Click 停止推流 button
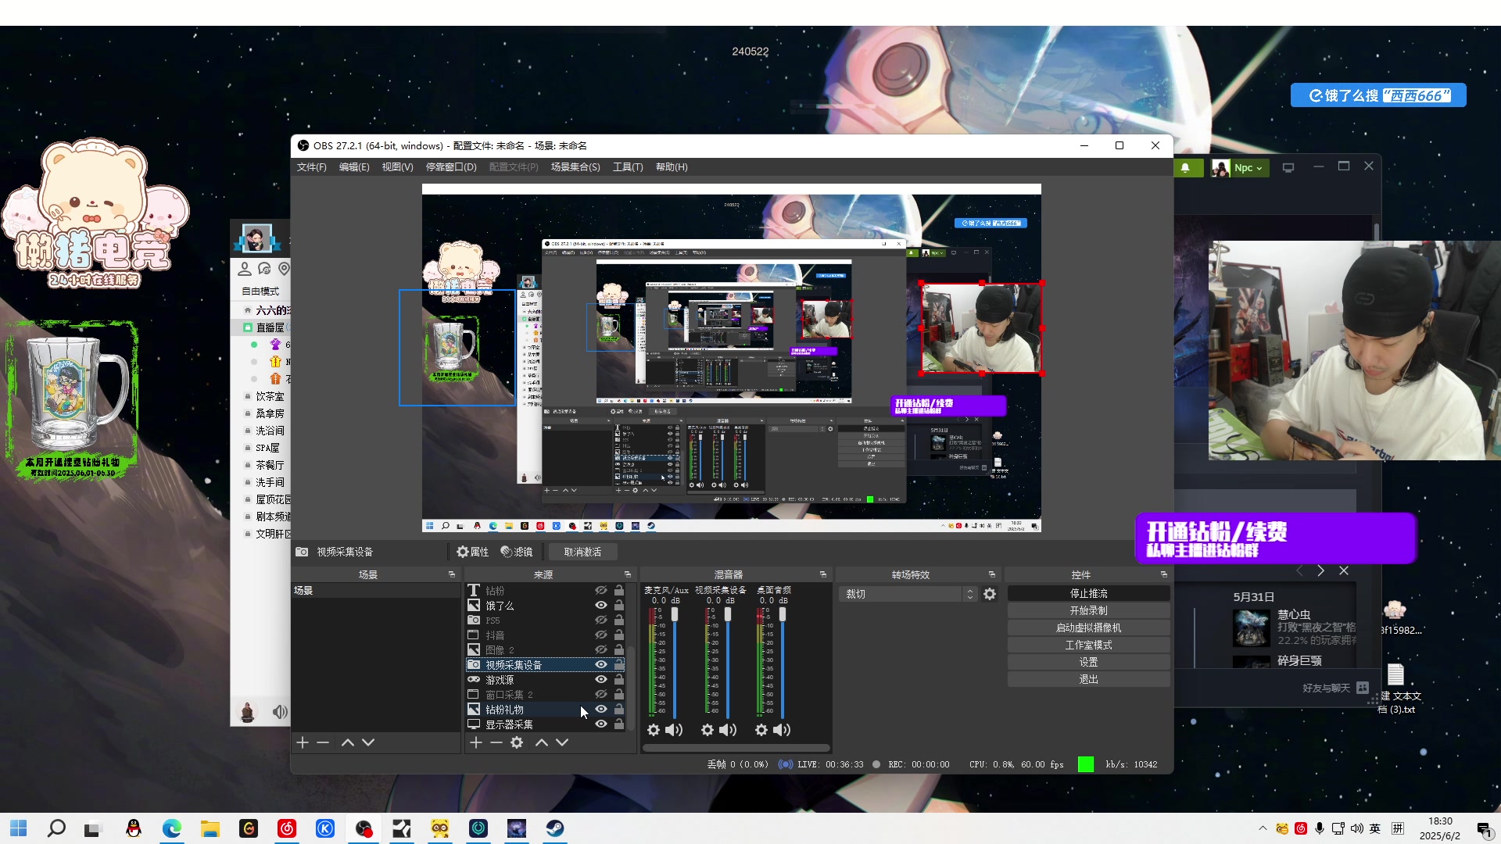 (1088, 594)
